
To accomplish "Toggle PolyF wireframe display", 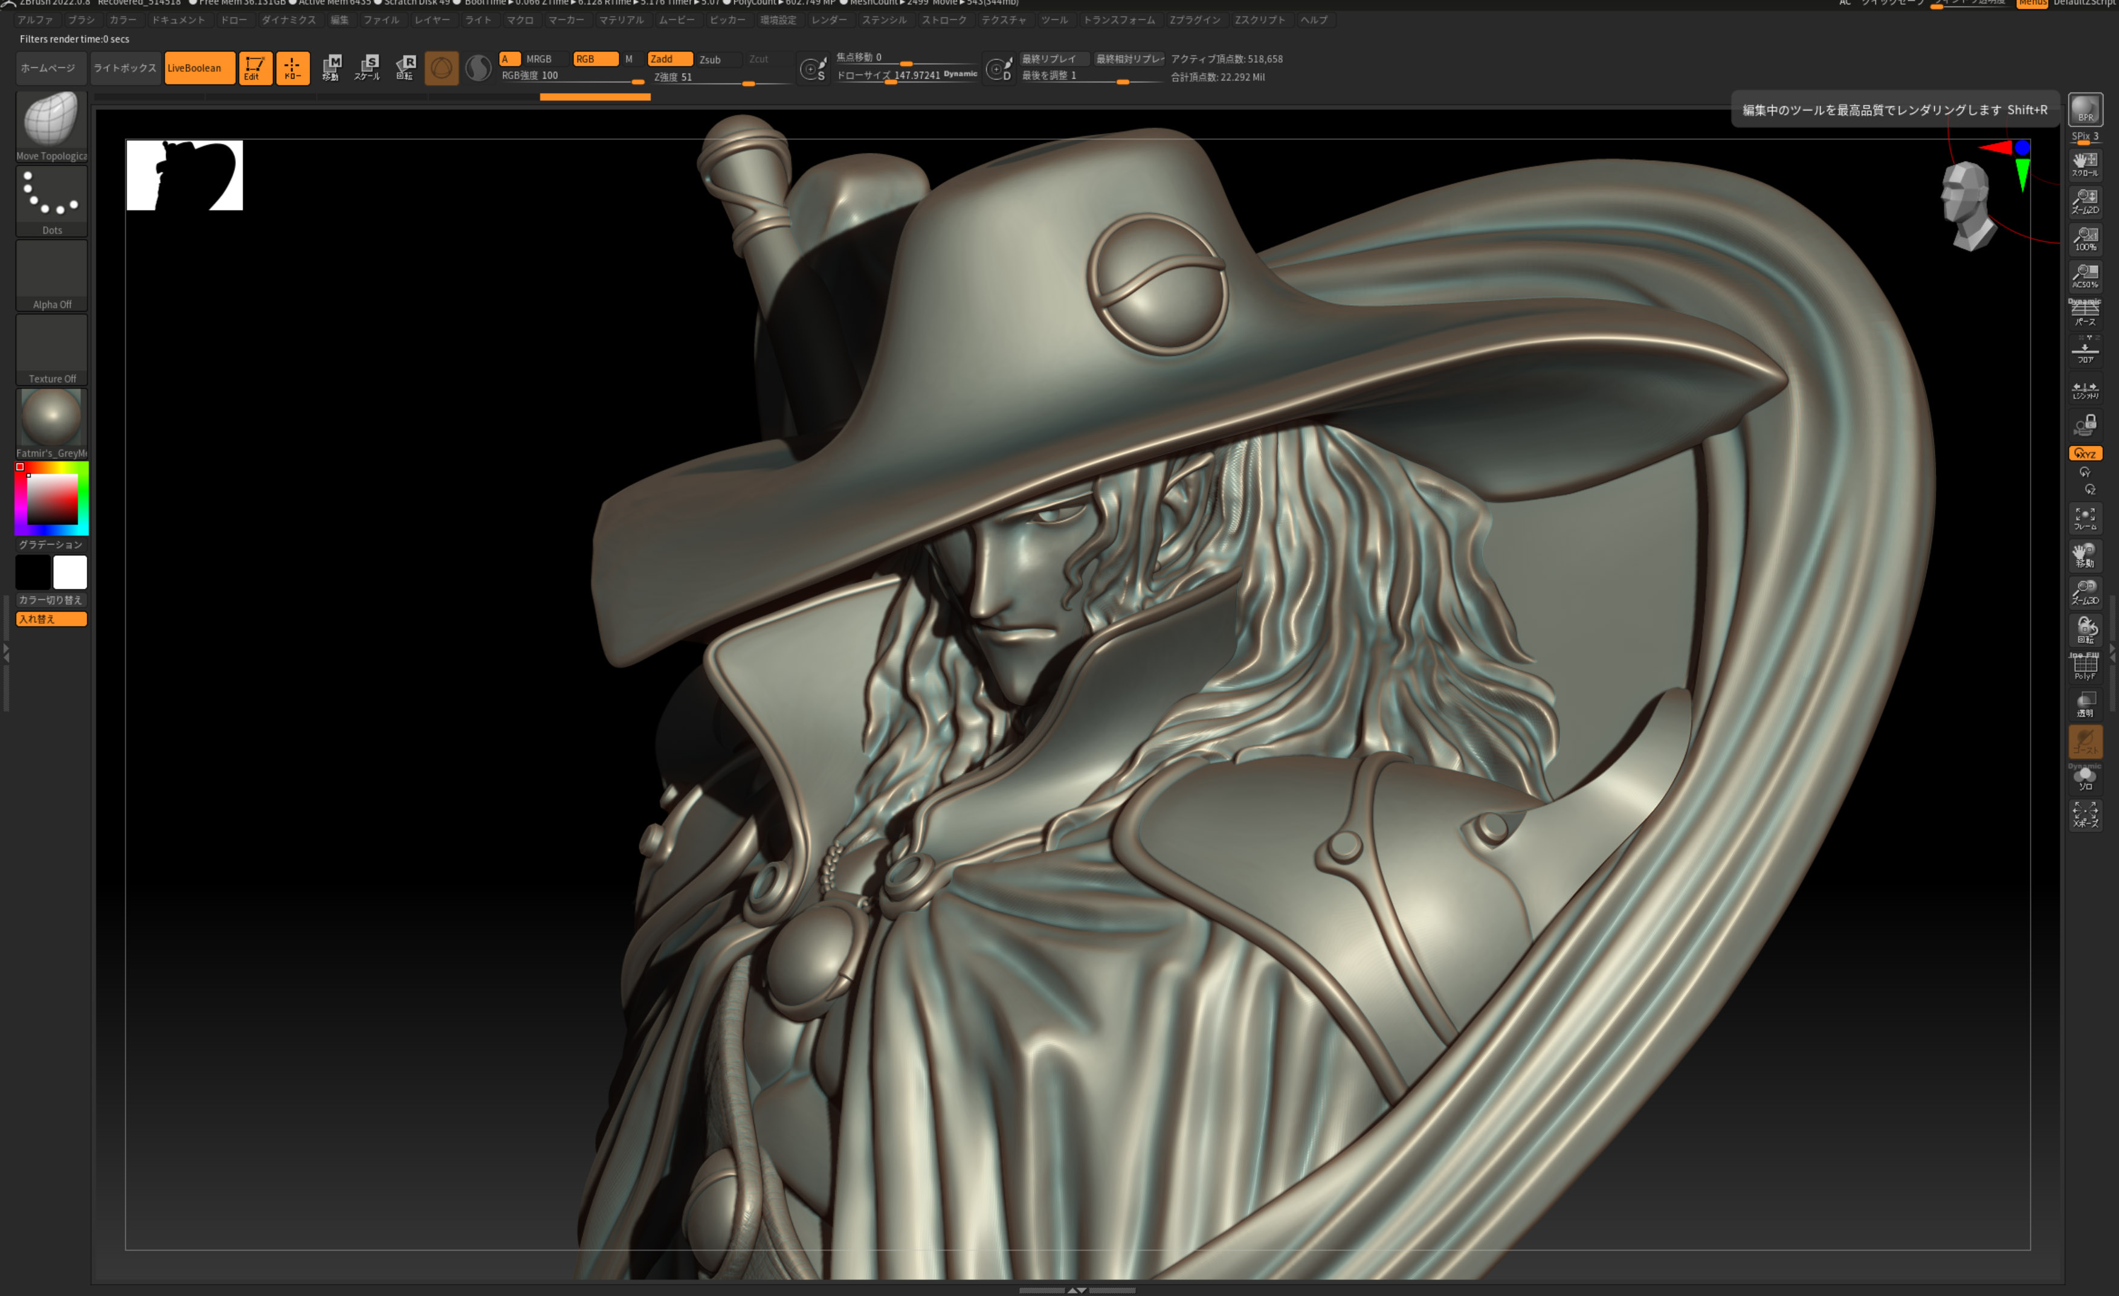I will pos(2085,666).
